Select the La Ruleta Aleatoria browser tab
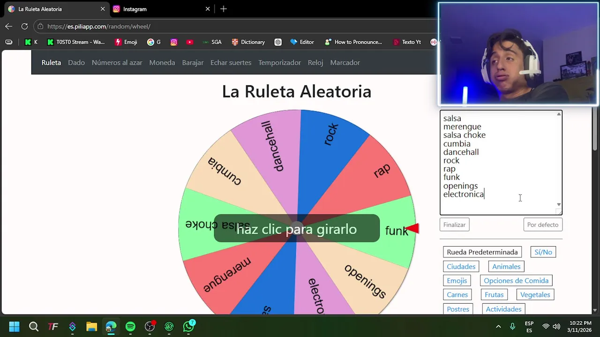Viewport: 600px width, 337px height. click(x=56, y=9)
